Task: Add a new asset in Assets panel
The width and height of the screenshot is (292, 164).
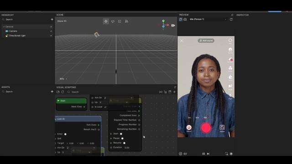Action: pos(52,92)
